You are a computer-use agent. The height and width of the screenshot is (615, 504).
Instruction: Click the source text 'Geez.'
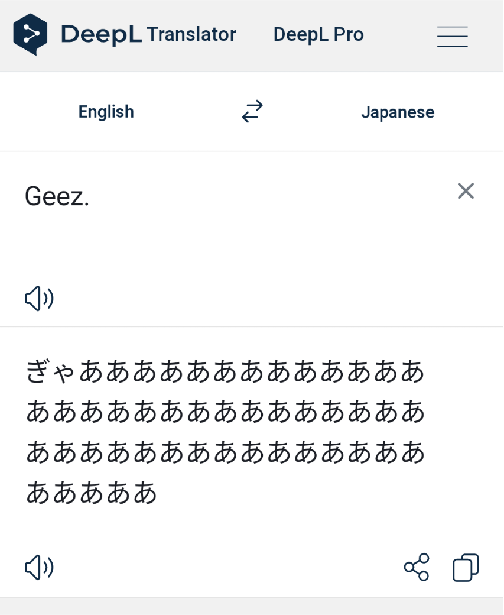click(57, 196)
